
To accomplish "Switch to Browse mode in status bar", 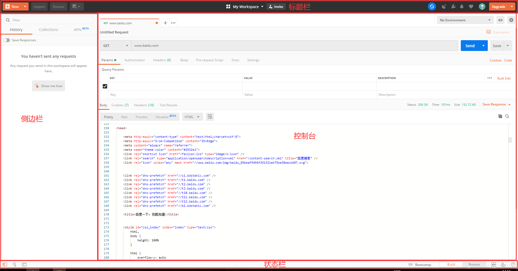I will tap(474, 265).
